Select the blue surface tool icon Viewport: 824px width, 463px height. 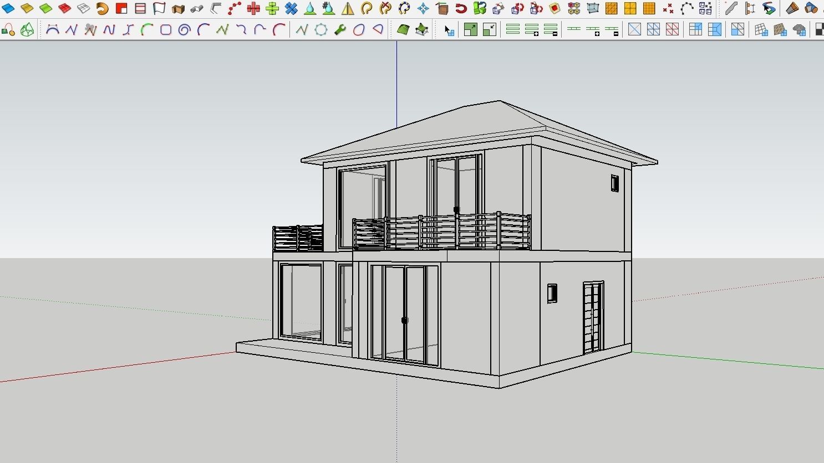coord(8,8)
